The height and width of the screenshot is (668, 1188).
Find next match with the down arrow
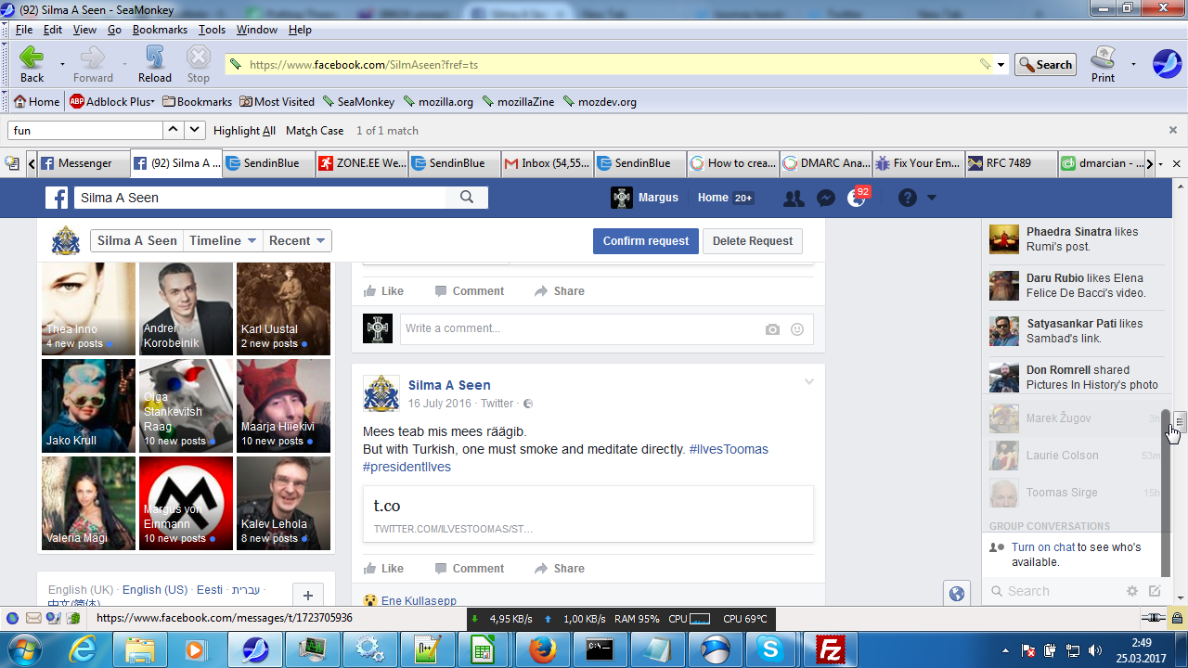pyautogui.click(x=195, y=131)
